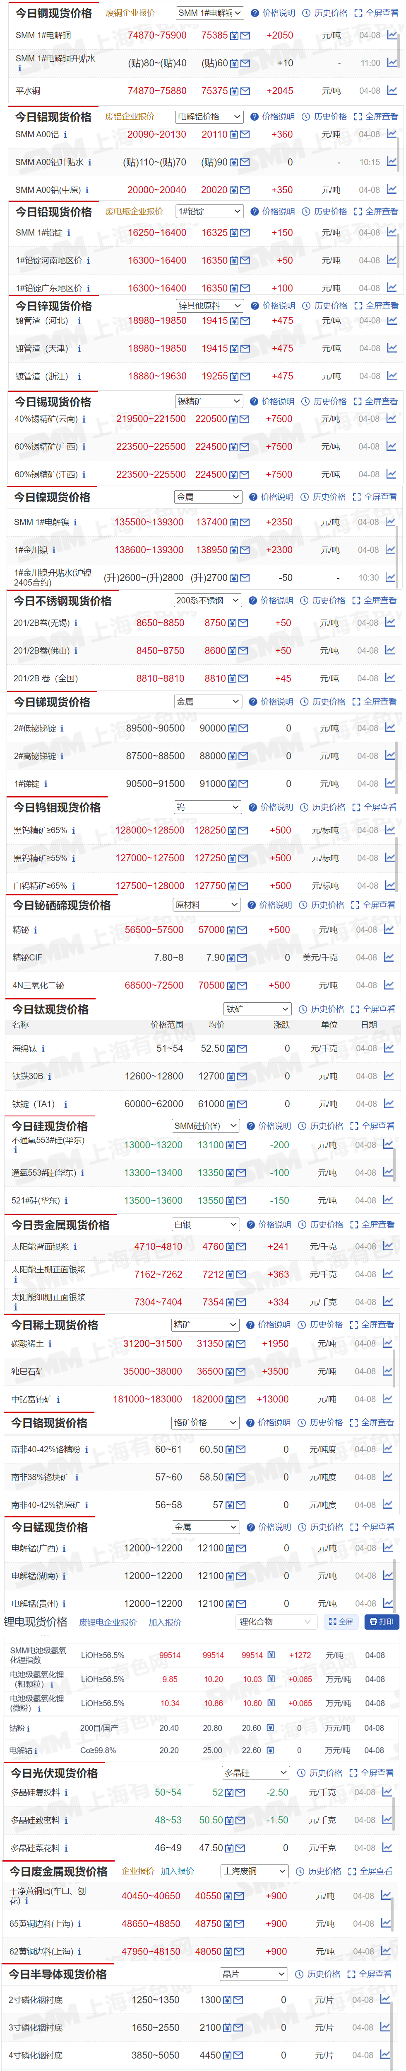Select 钴粉 row name in lithium table
Screen dimensions: 406x2071
tap(17, 1728)
